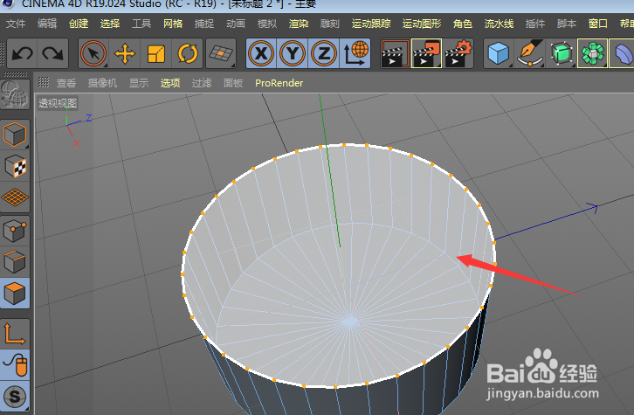Open the array modeling objects icon
Viewport: 634px width, 415px height.
[x=592, y=53]
